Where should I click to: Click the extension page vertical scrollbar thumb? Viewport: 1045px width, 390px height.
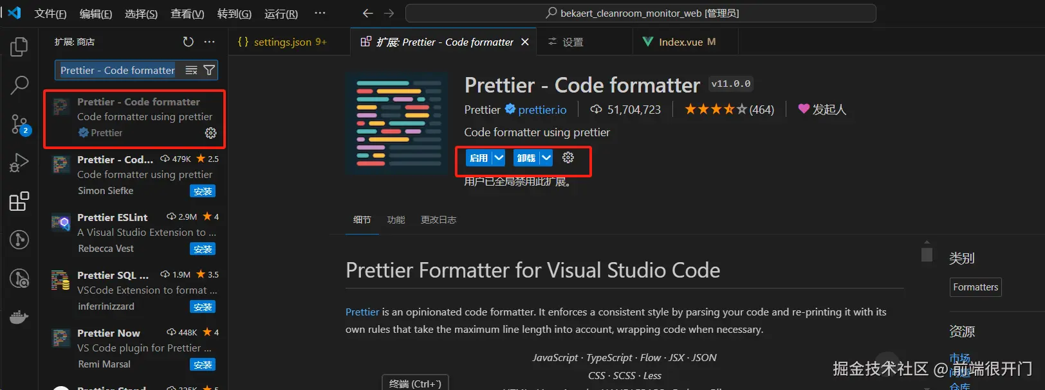tap(927, 254)
